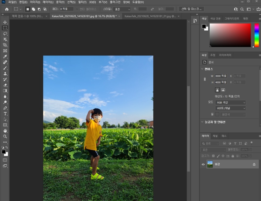The image size is (261, 201).
Task: Choose Add to selection mode
Action: pos(34,9)
